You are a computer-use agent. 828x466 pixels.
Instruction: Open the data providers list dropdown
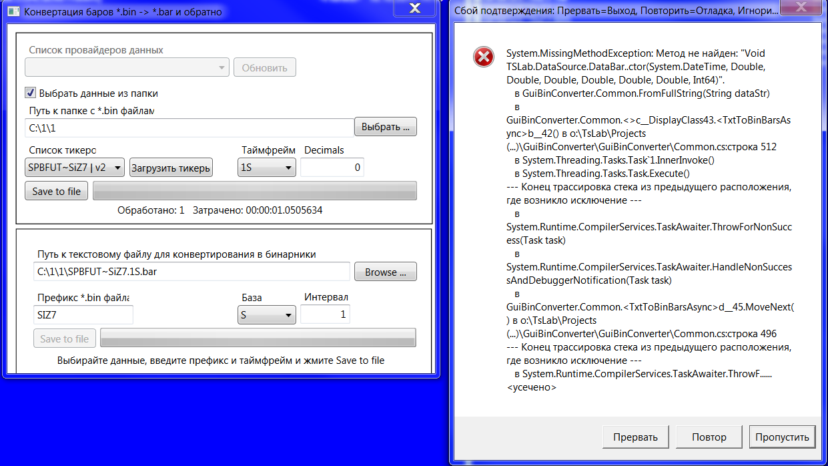(x=127, y=67)
